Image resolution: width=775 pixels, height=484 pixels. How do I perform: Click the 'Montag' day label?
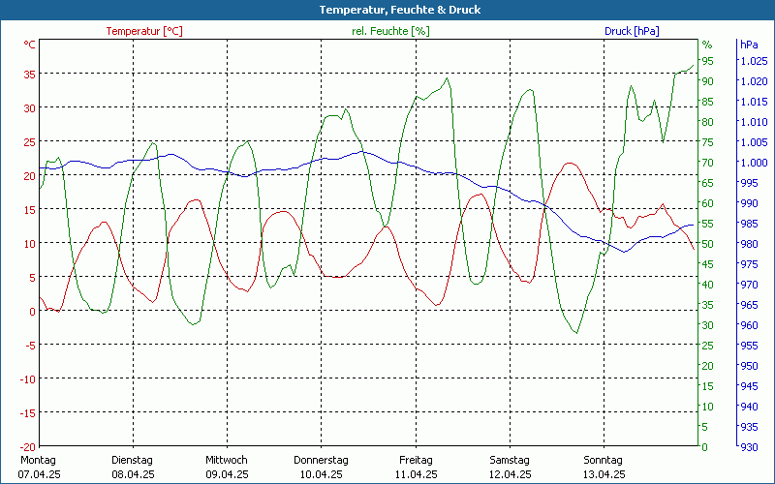(x=38, y=460)
